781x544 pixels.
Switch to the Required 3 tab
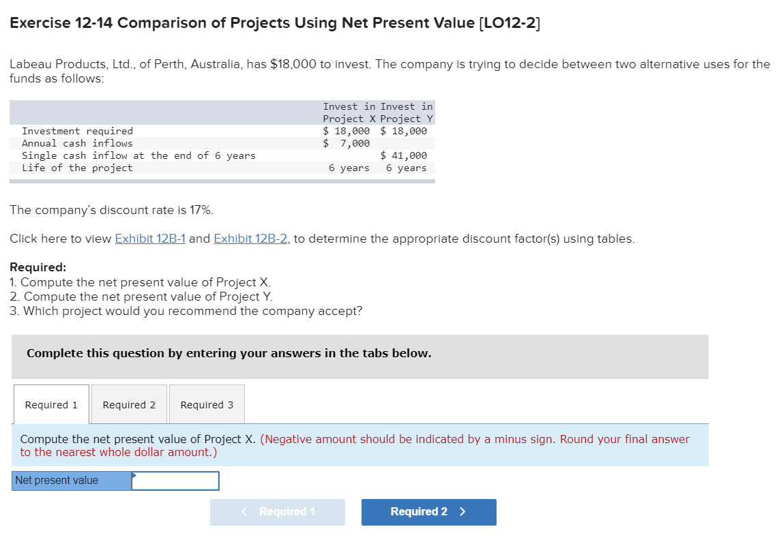[206, 404]
